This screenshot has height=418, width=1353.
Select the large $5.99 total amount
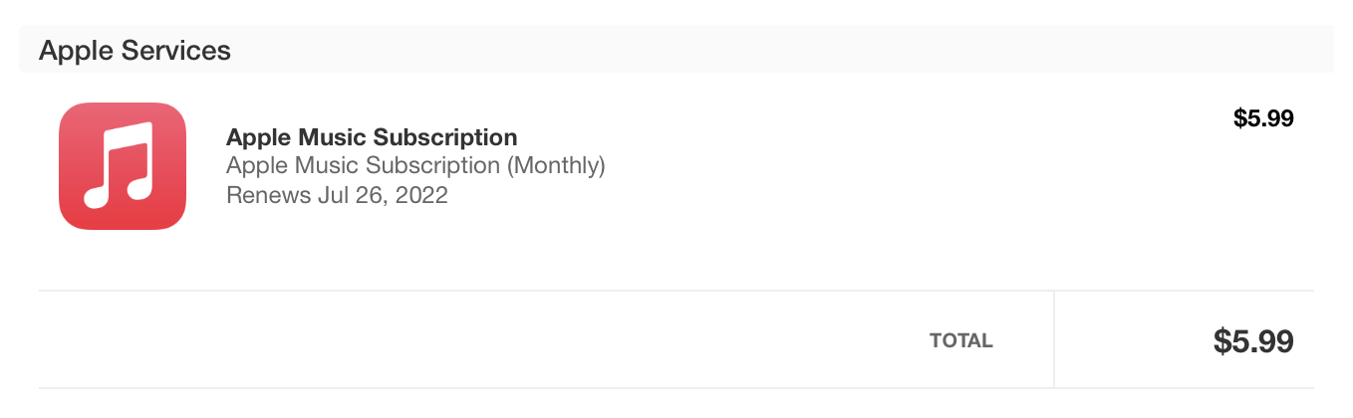click(1252, 341)
